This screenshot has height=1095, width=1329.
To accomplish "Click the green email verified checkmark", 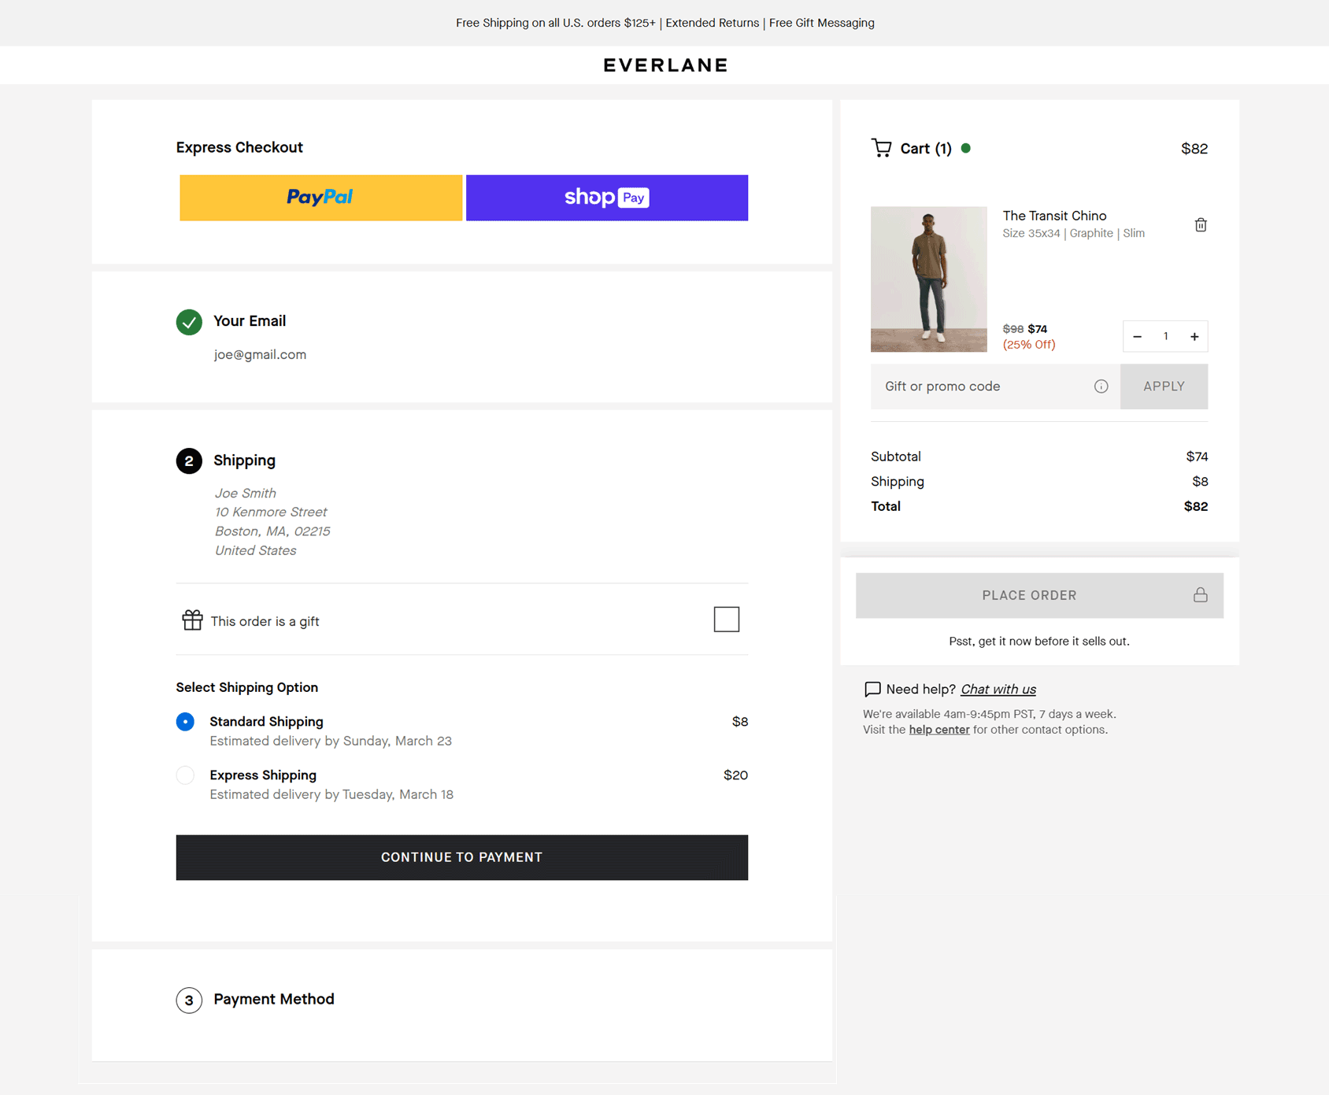I will click(x=189, y=322).
